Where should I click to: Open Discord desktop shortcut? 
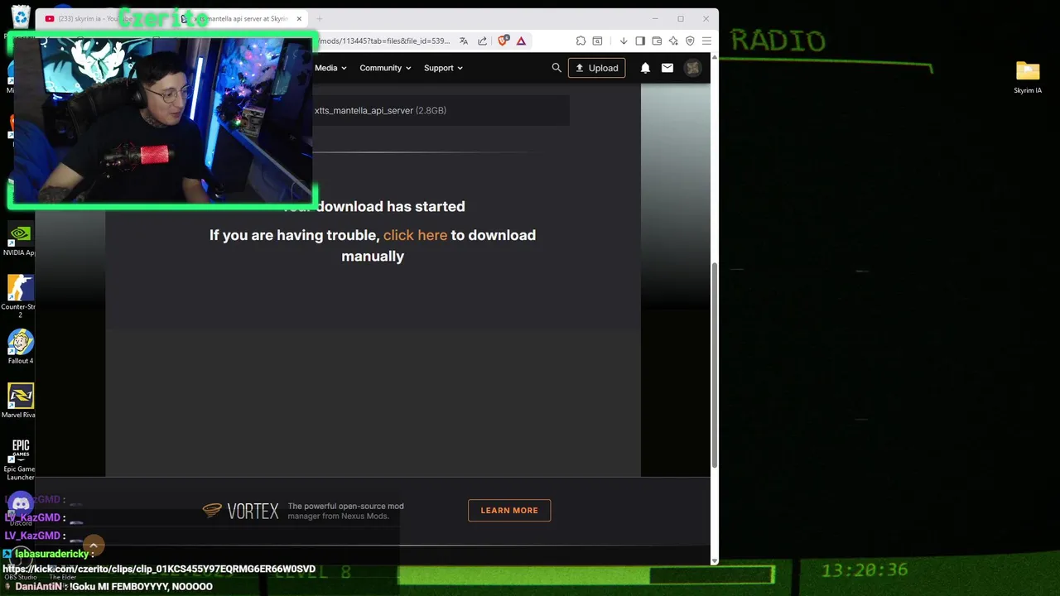coord(21,507)
